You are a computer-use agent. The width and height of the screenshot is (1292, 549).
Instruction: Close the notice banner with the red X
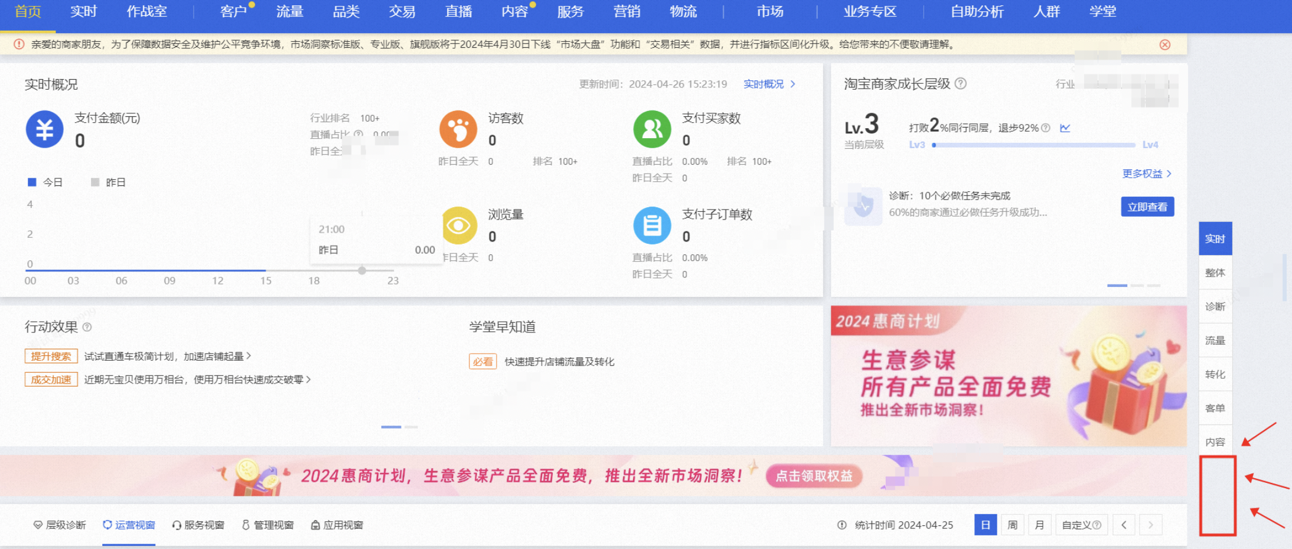click(1165, 45)
